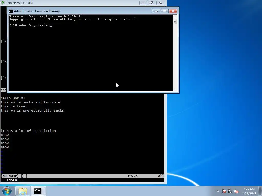Click the '10,28' cursor position indicator
Image resolution: width=262 pixels, height=196 pixels.
coord(132,176)
